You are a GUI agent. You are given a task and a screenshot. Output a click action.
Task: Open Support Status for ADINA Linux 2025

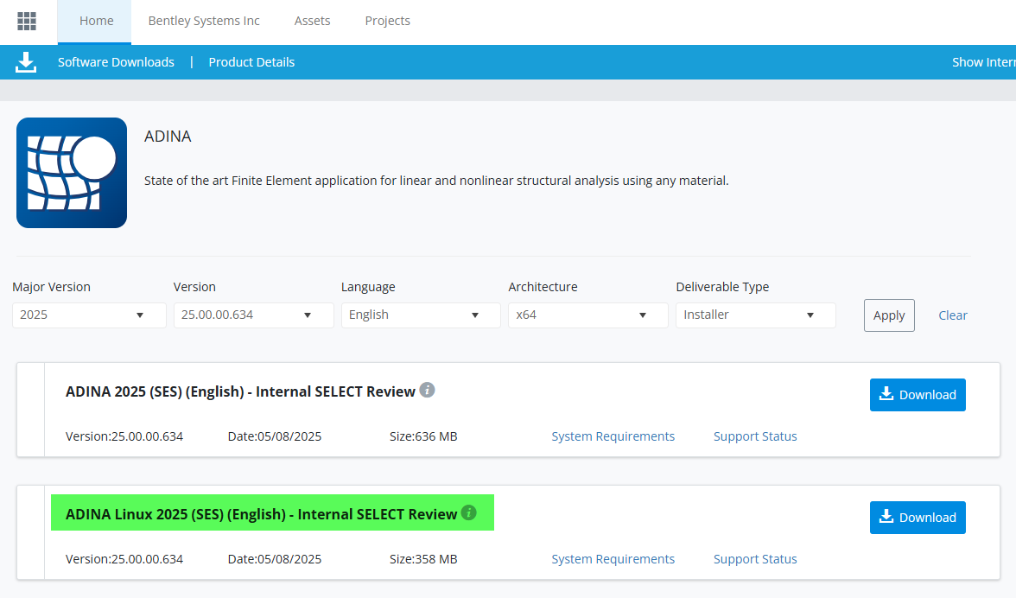pos(755,558)
